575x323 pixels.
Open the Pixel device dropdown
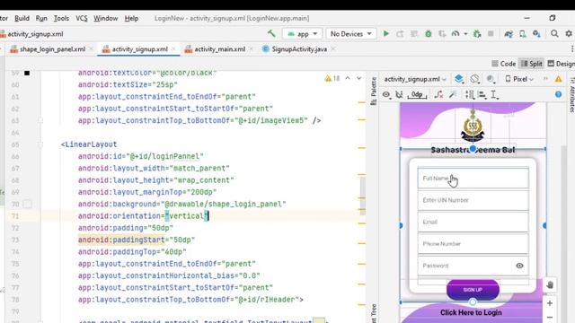[519, 79]
